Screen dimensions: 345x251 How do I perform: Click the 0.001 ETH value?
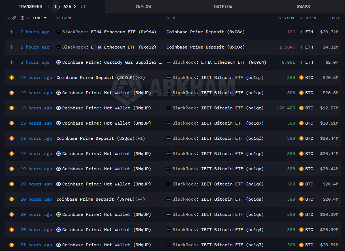click(x=288, y=62)
